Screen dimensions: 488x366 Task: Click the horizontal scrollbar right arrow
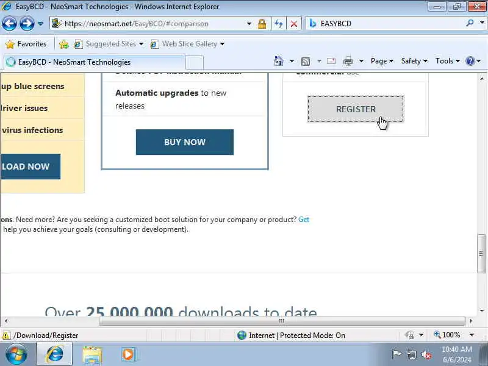[470, 321]
